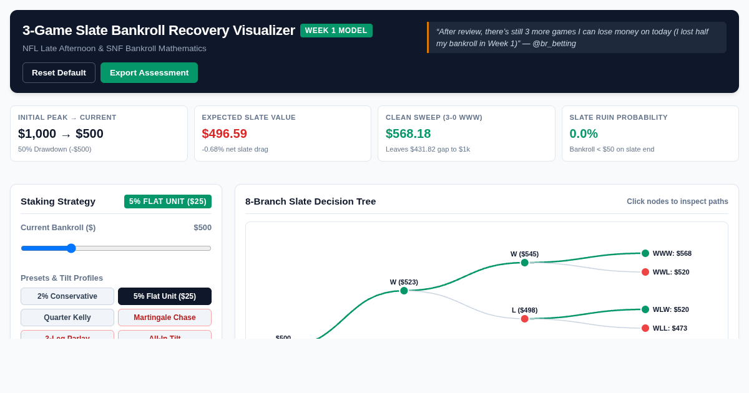Click the Expected Slate Value $496.59
The width and height of the screenshot is (749, 393).
pyautogui.click(x=225, y=133)
